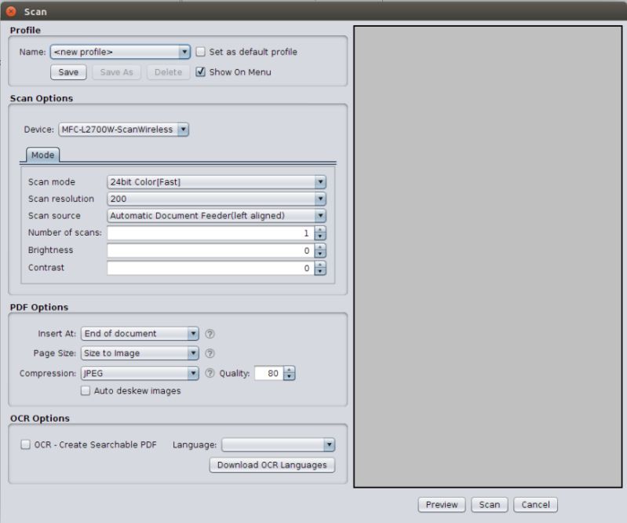Click help icon next to Compression
Image resolution: width=627 pixels, height=523 pixels.
(210, 373)
